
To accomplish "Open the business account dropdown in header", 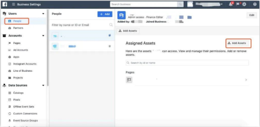I will 209,4.
